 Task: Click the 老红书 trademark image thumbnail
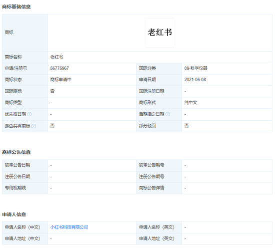pos(160,33)
